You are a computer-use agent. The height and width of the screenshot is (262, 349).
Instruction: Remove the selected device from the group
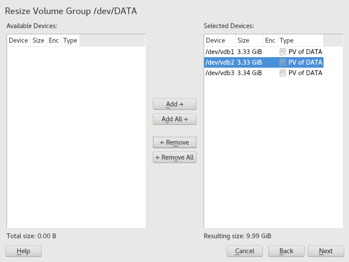click(x=174, y=142)
